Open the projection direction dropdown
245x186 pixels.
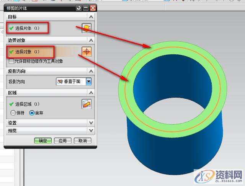89,82
